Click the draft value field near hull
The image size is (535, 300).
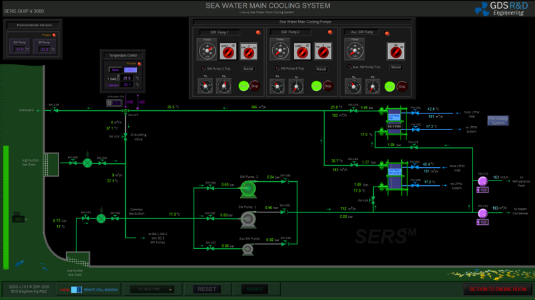19,220
